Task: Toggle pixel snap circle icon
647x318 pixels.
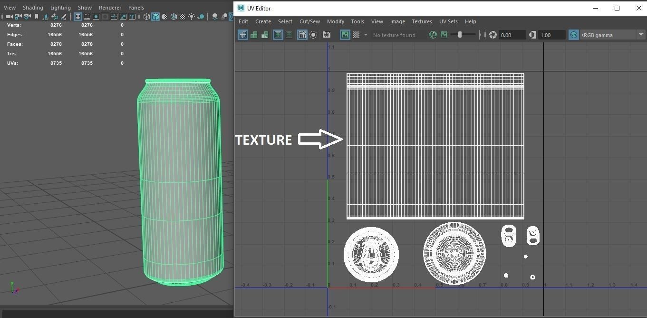Action: (x=313, y=35)
